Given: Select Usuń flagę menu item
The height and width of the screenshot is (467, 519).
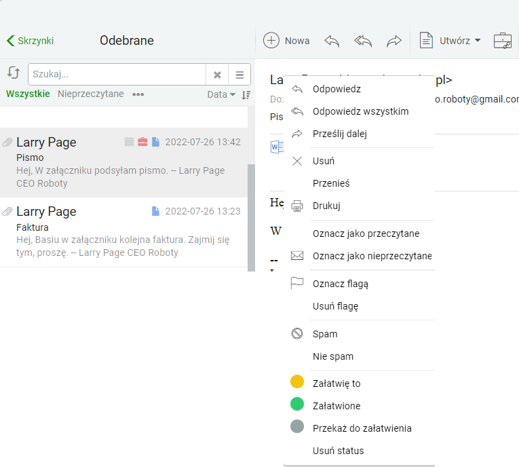Looking at the screenshot, I should 359,306.
